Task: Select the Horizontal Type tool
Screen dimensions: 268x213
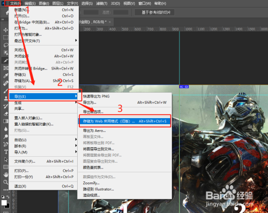Action: [x=6, y=152]
